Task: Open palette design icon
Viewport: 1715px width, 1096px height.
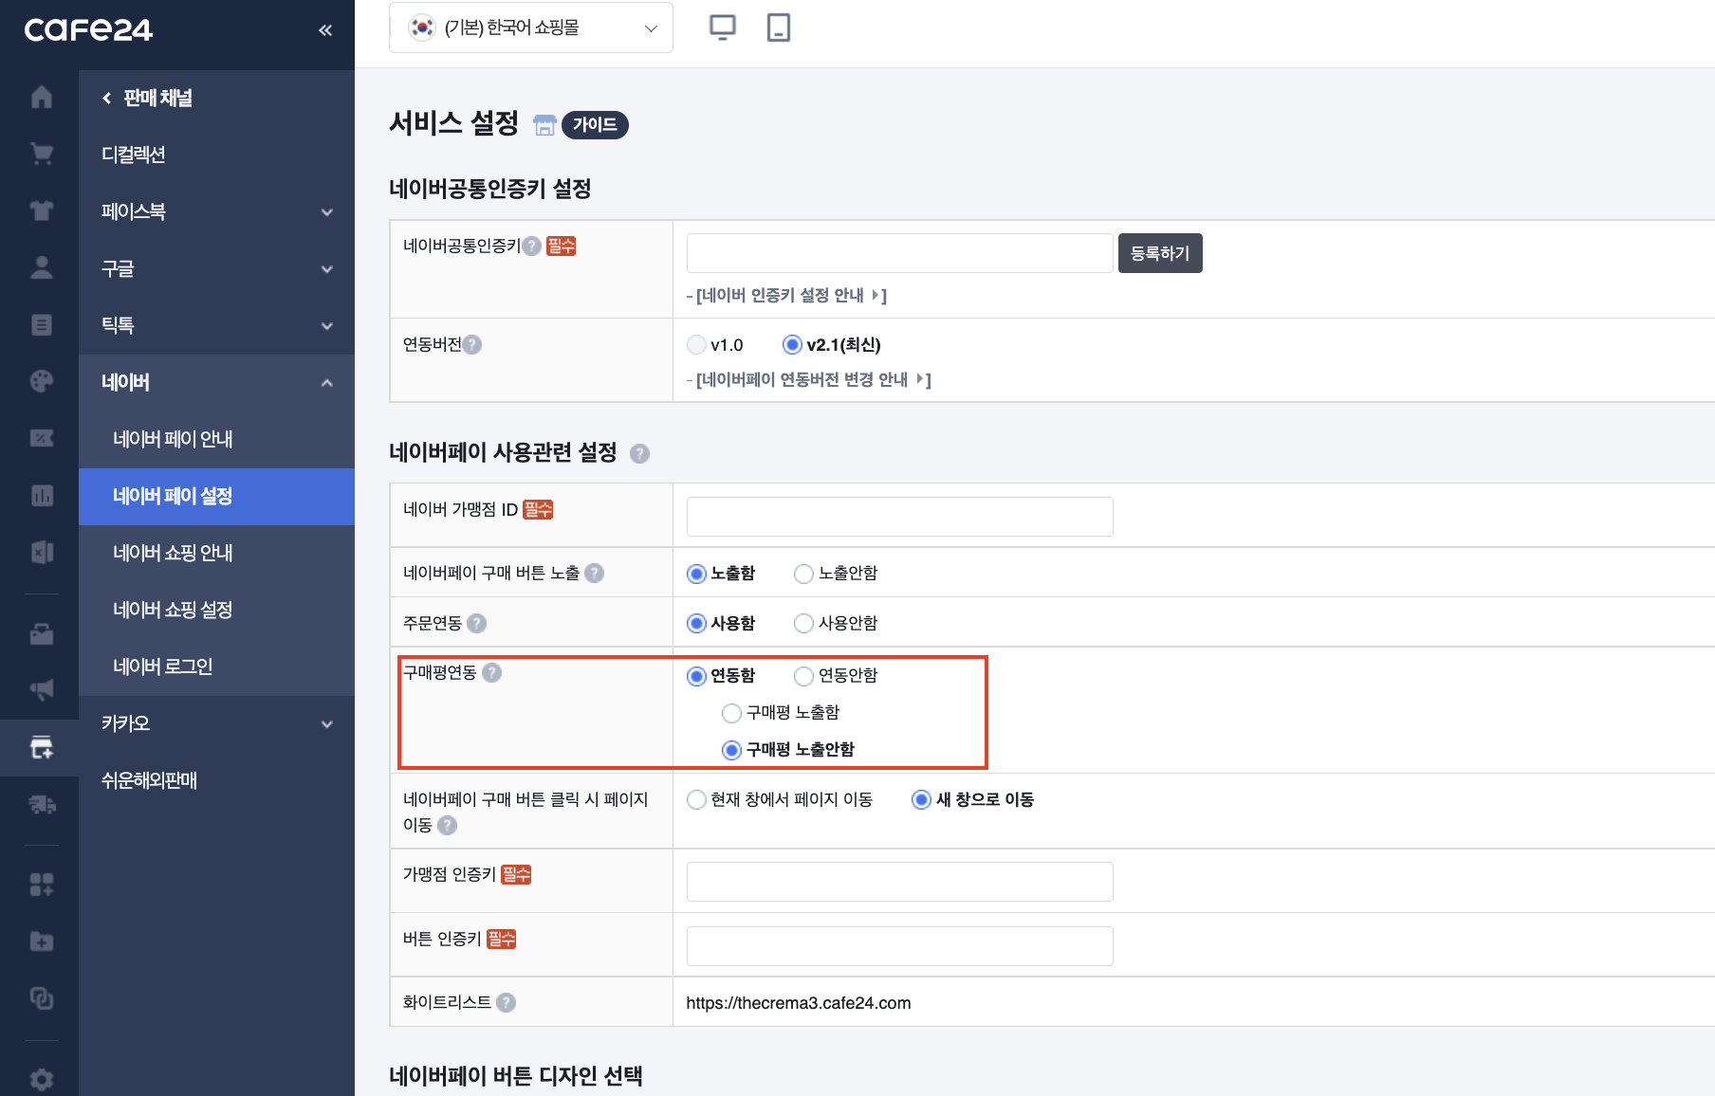Action: pos(41,381)
